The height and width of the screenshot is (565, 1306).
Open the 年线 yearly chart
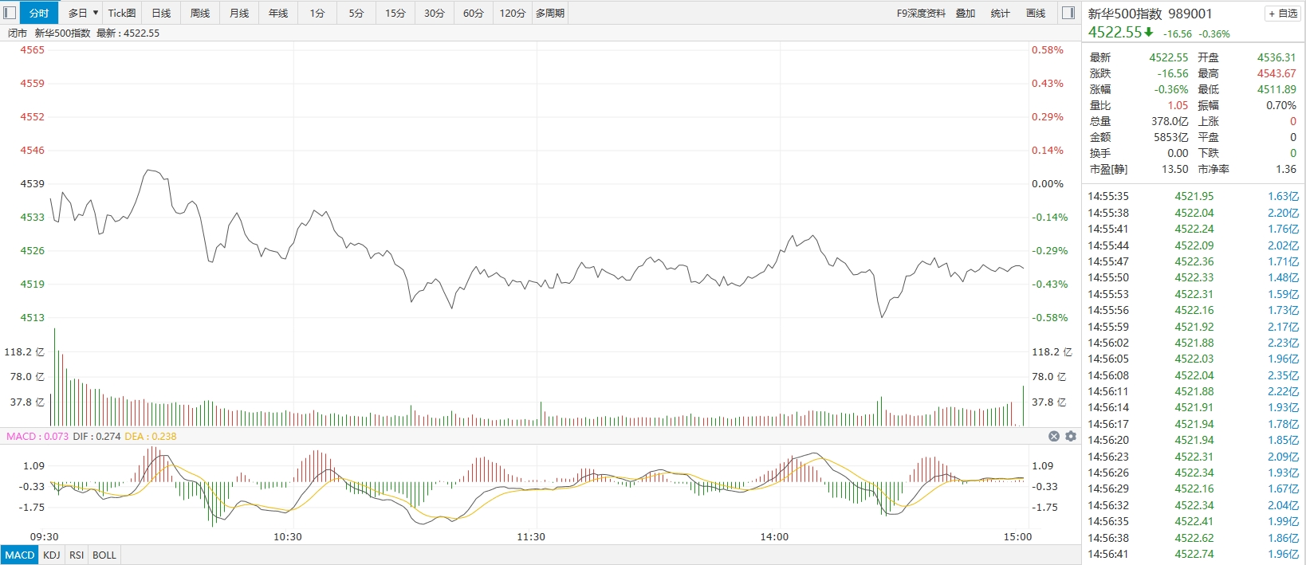click(x=278, y=13)
